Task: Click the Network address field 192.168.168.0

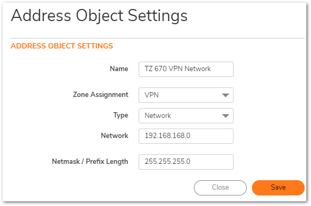Action: click(186, 136)
